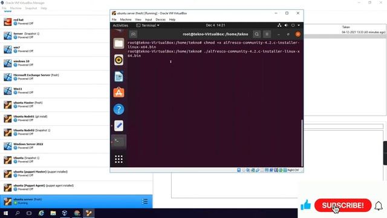Show Applications grid in Ubuntu dock
Viewport: 387px width, 218px height.
click(119, 159)
